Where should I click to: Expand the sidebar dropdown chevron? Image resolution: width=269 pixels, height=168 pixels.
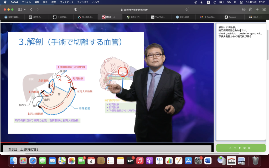(x=25, y=9)
